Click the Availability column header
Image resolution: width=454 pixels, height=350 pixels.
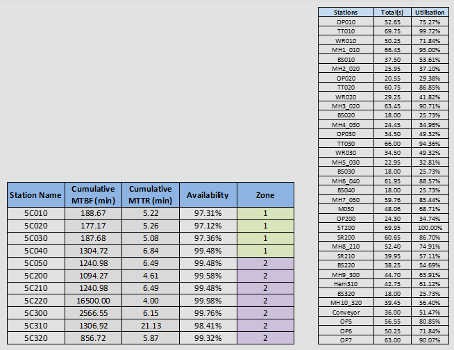click(x=208, y=195)
